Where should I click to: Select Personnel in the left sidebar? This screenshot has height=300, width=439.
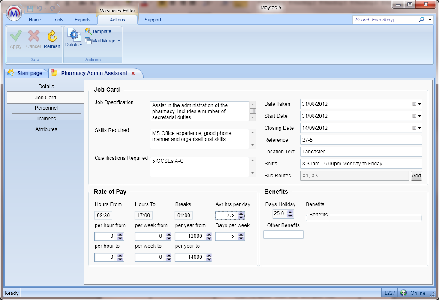coord(46,108)
